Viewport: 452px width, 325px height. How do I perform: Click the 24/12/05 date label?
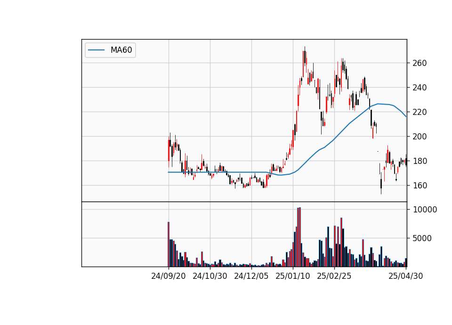251,276
